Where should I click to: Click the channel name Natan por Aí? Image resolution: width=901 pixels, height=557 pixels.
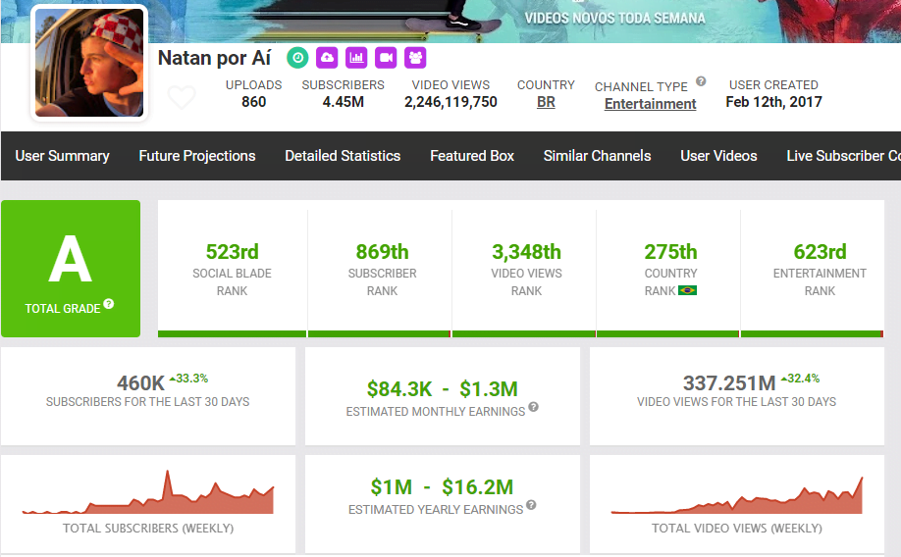click(x=214, y=58)
